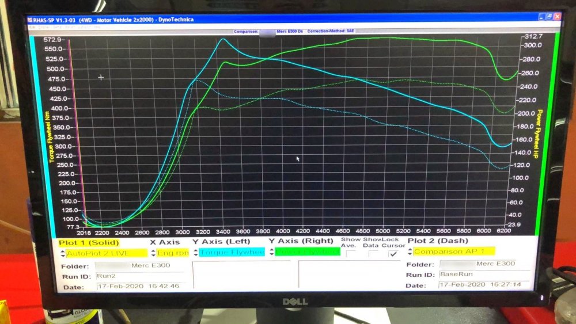The width and height of the screenshot is (576, 324).
Task: Open the Comparison AP 1 selector
Action: (454, 251)
